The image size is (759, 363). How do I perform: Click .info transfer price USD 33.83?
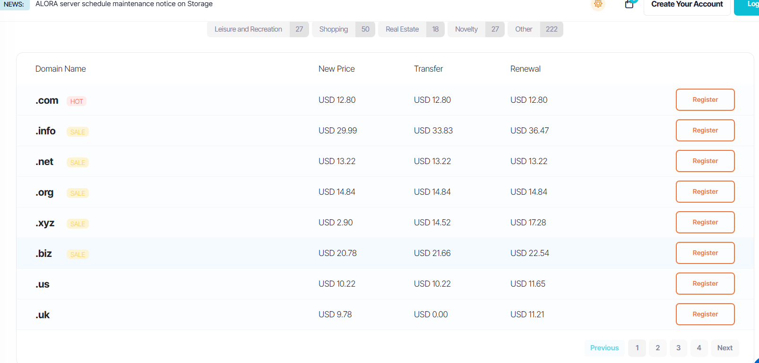pos(433,131)
